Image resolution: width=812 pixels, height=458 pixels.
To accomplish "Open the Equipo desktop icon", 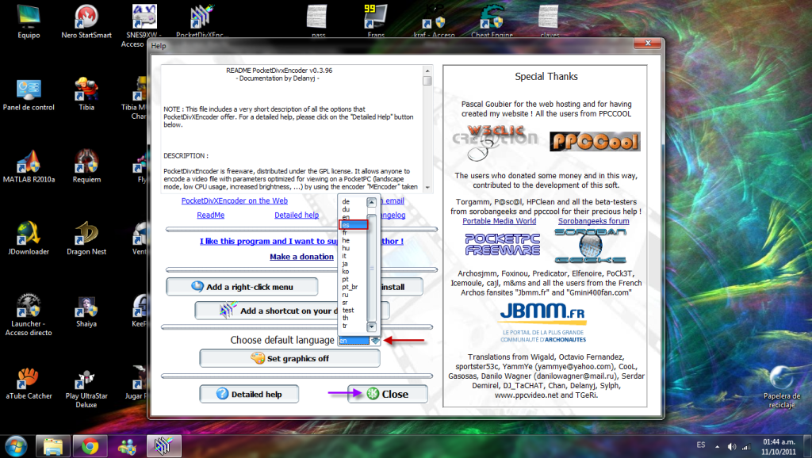I will 29,21.
